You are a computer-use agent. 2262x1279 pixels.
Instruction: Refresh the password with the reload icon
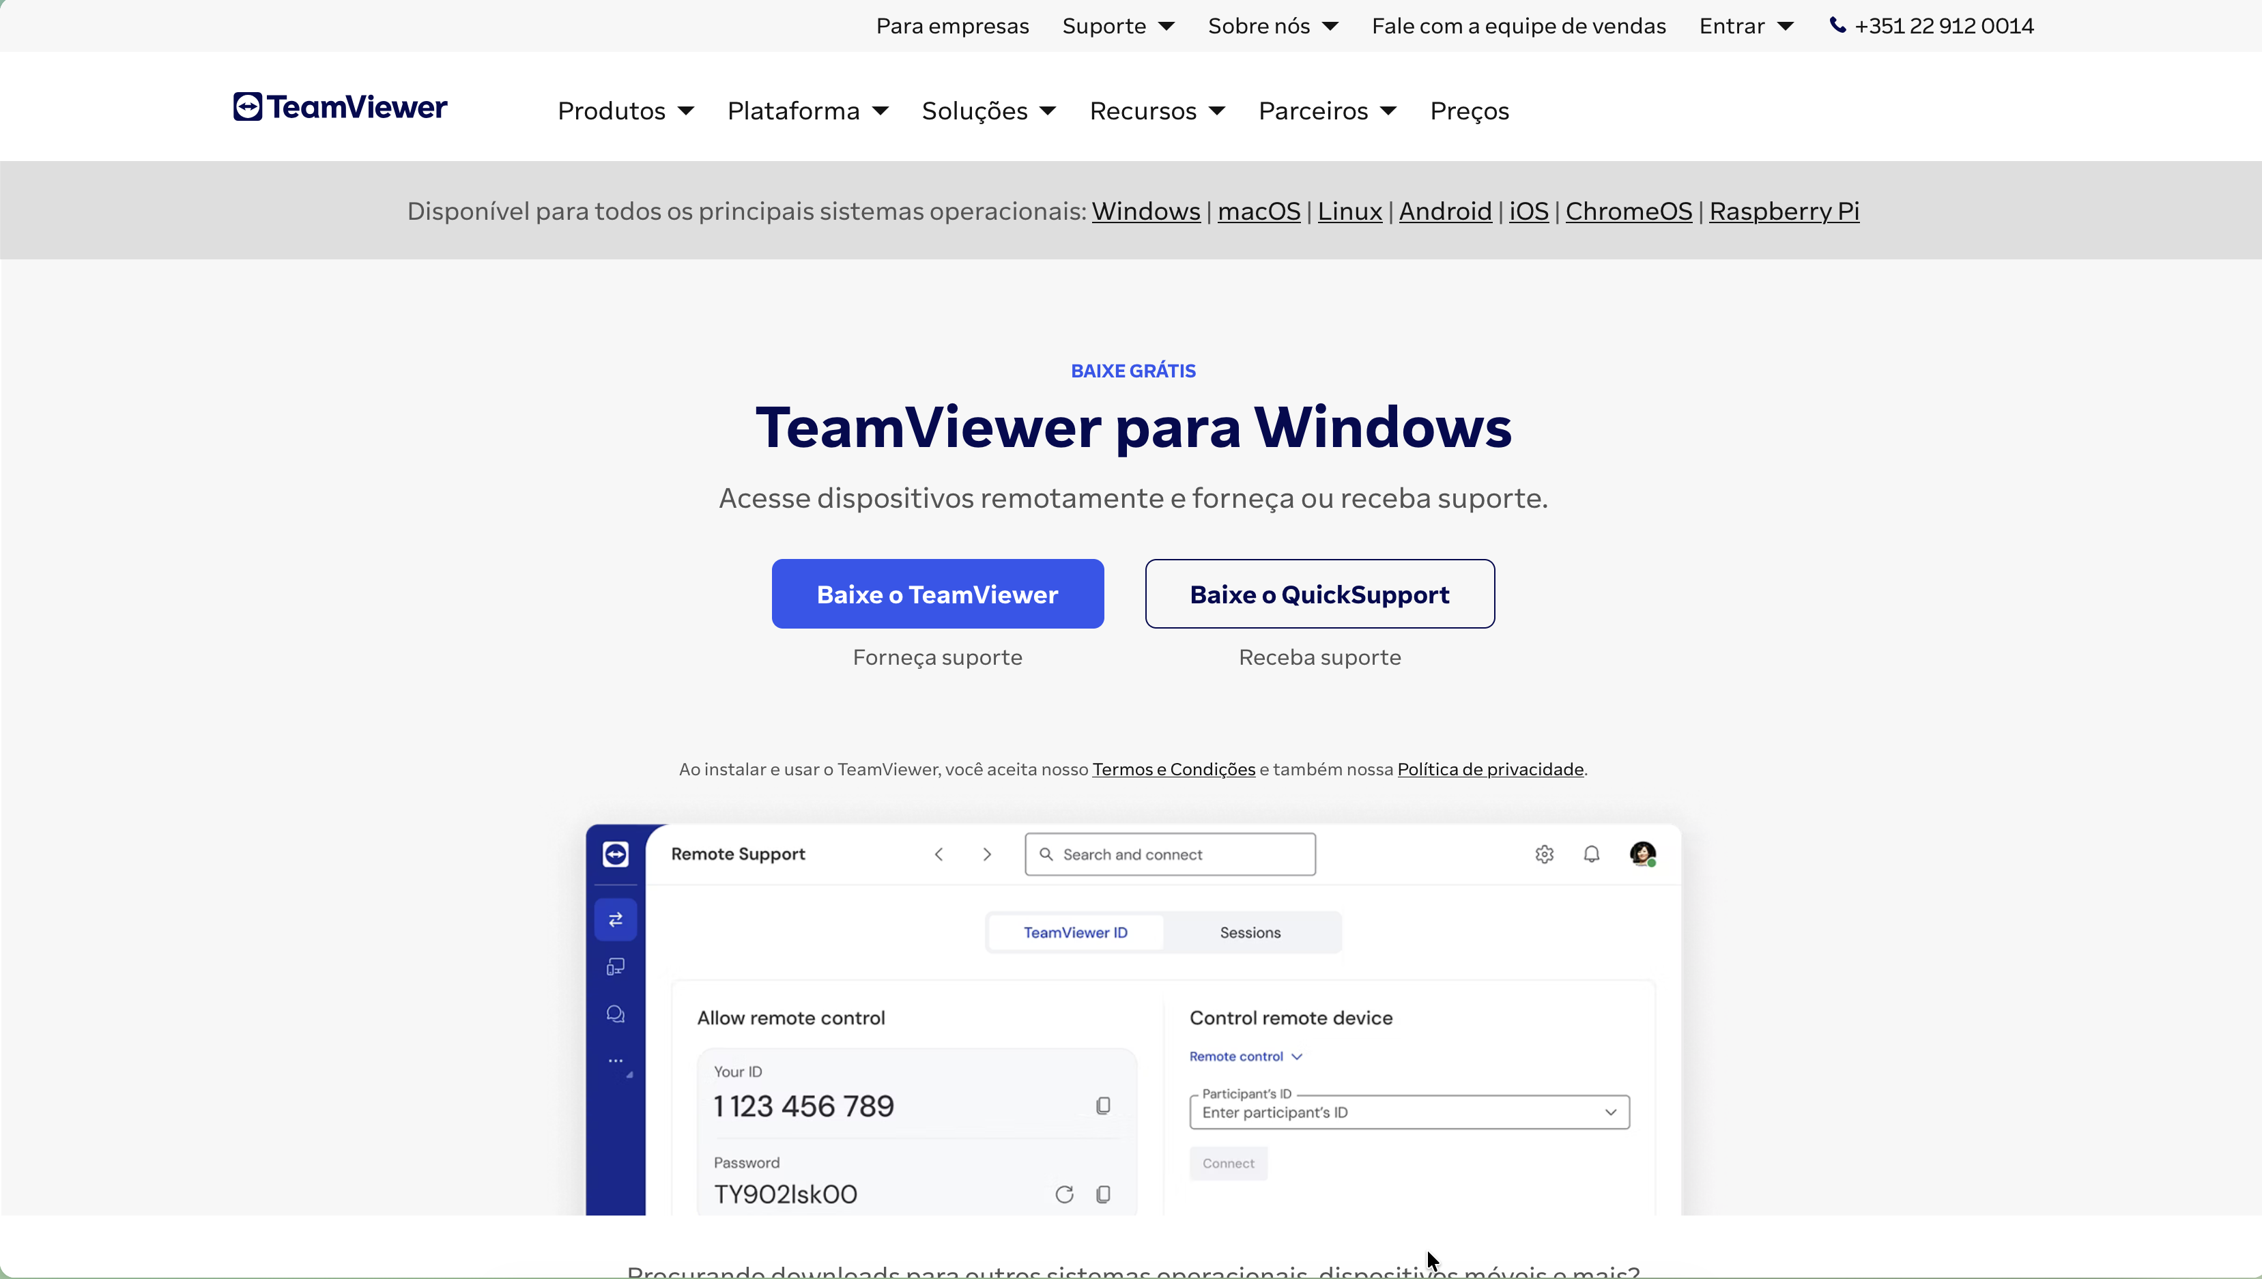pos(1064,1194)
